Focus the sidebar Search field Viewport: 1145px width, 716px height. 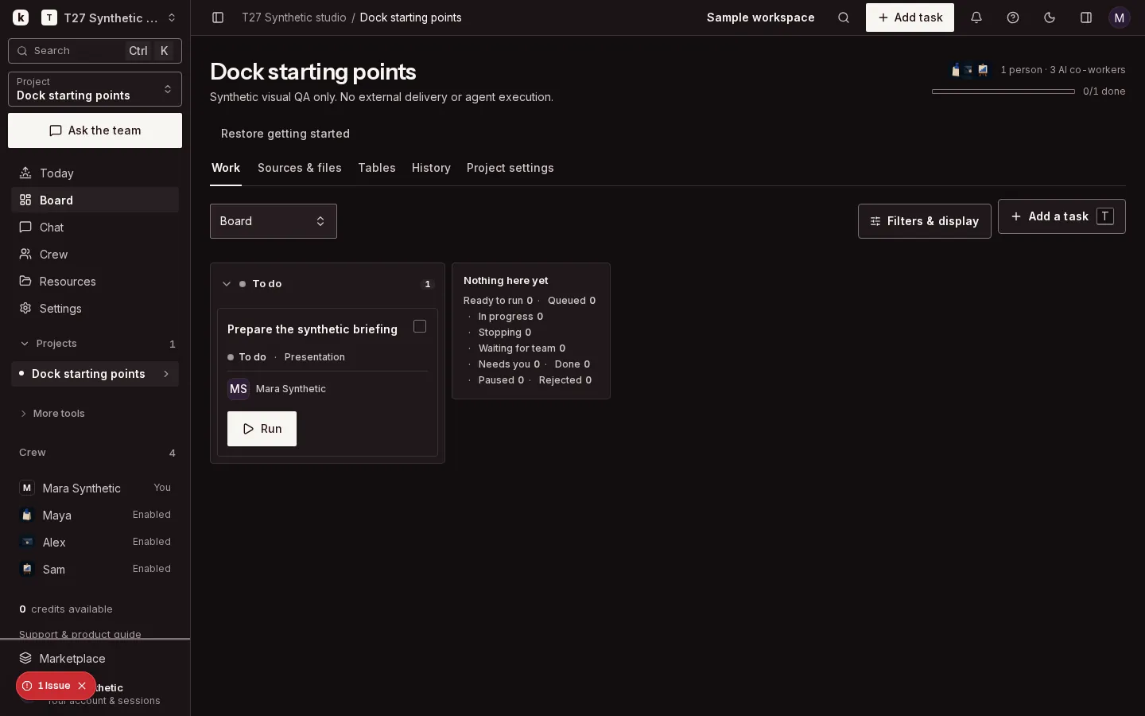(95, 51)
